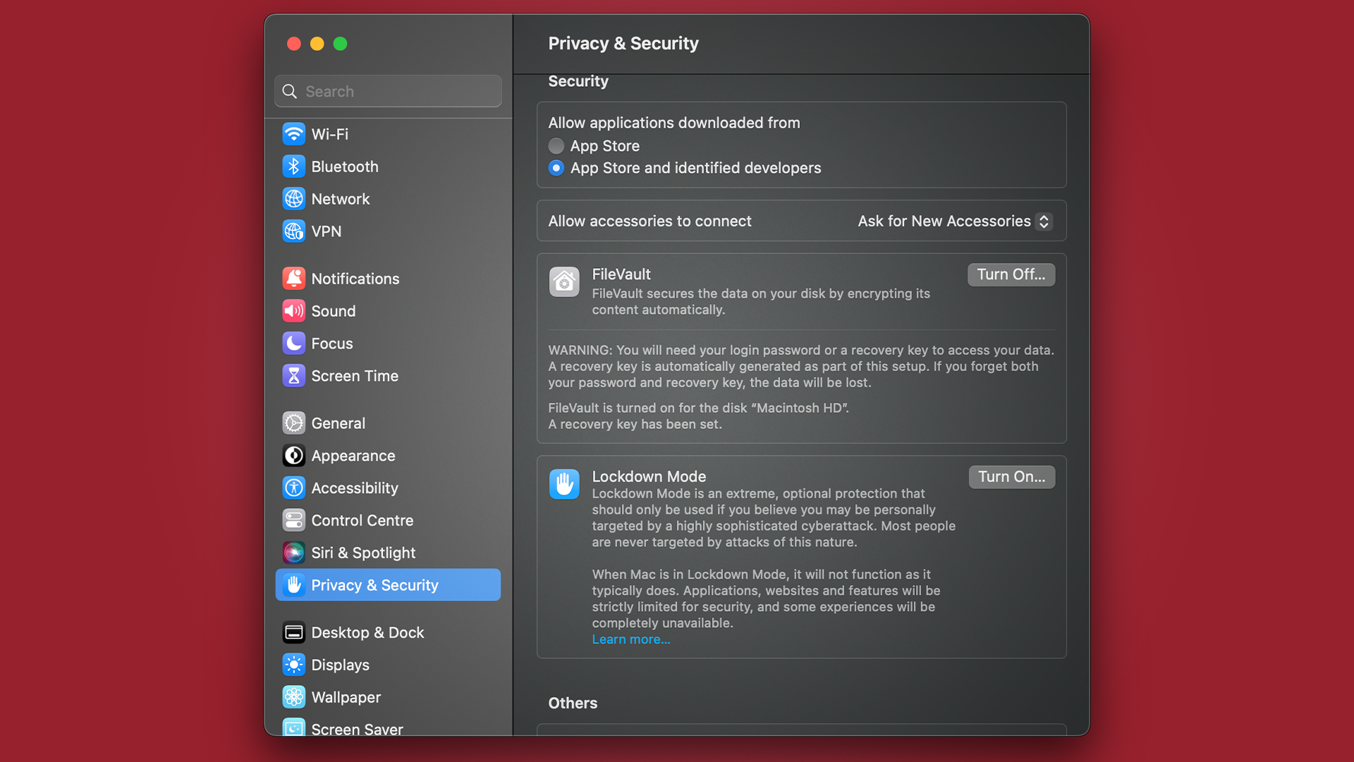Select the Appearance label in sidebar

click(353, 456)
